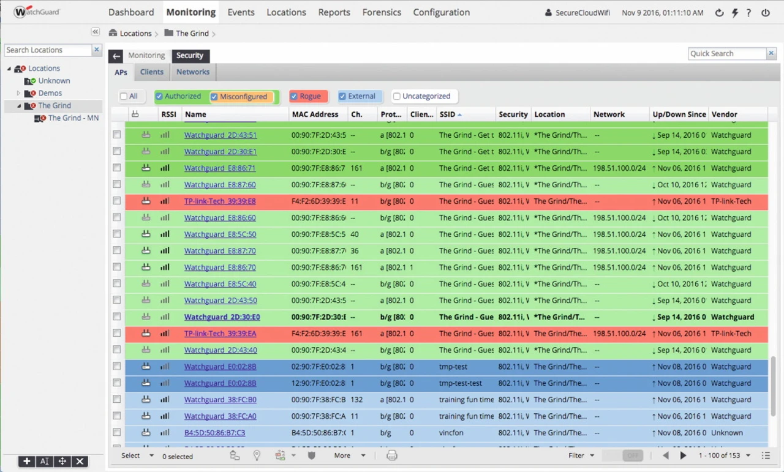Open help with the question mark icon

pyautogui.click(x=748, y=13)
